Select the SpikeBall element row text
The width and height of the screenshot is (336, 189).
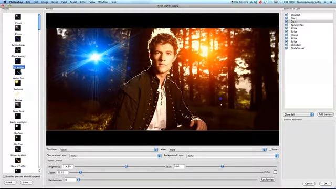[x=296, y=45]
